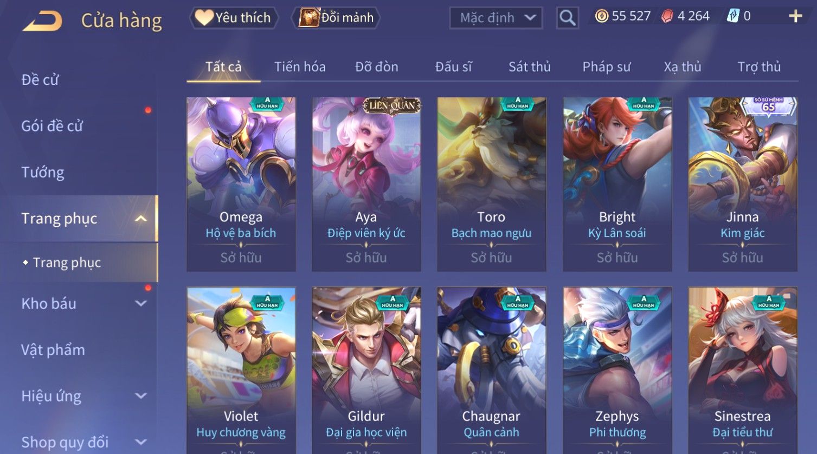Expand the Hiệu ứng sidebar section

(141, 396)
